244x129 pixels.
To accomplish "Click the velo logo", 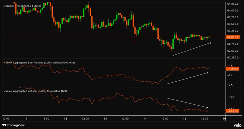I will (237, 125).
